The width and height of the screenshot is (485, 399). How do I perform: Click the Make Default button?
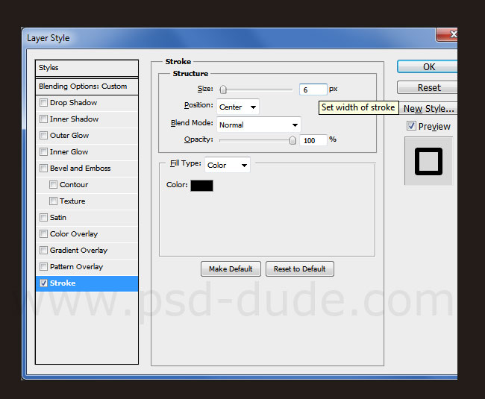click(x=231, y=268)
